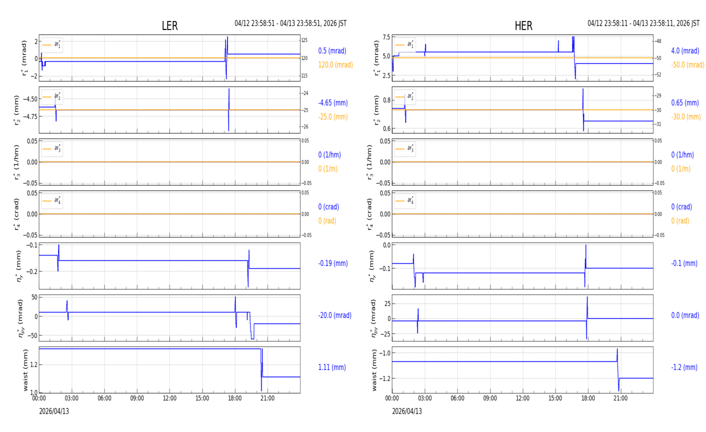Viewport: 706px width, 432px height.
Task: Click the 18:00 tick label on the HER time axis
Action: coord(588,398)
